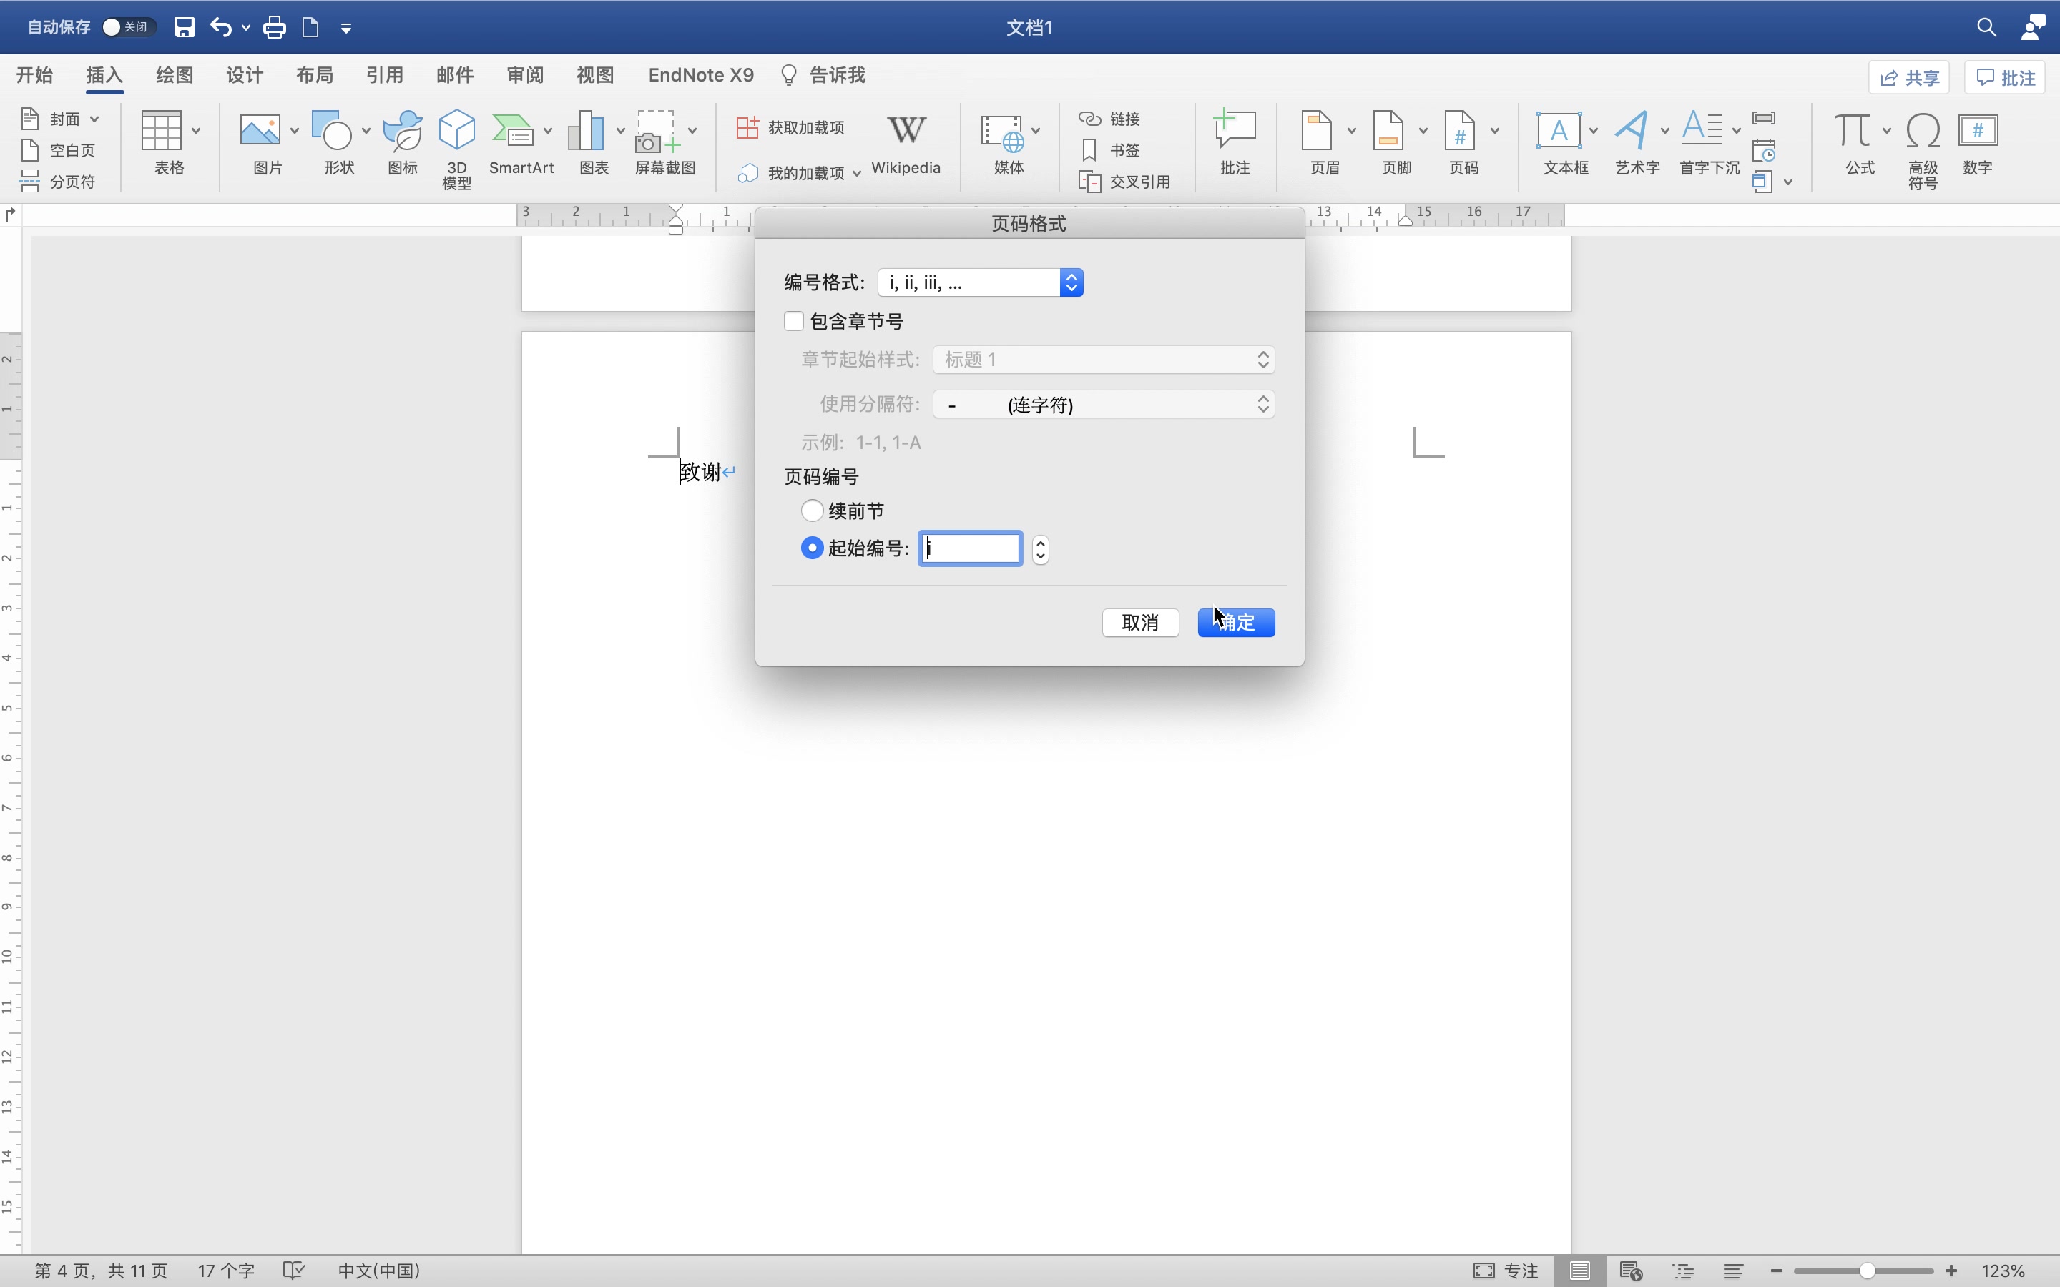The image size is (2060, 1287).
Task: Insert a 文本框 text box
Action: coord(1559,130)
